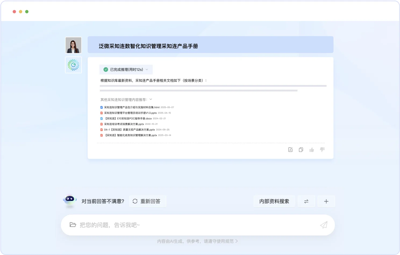Click the robot mascot icon
This screenshot has width=400, height=255.
[x=70, y=201]
